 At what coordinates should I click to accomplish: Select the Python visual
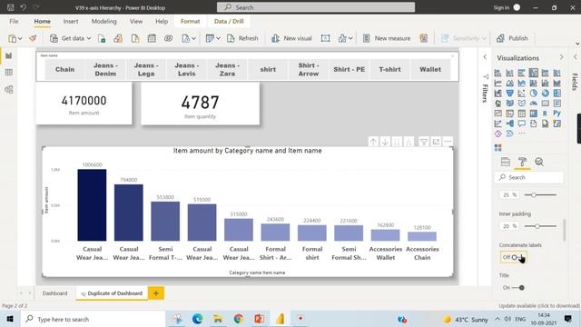click(556, 113)
